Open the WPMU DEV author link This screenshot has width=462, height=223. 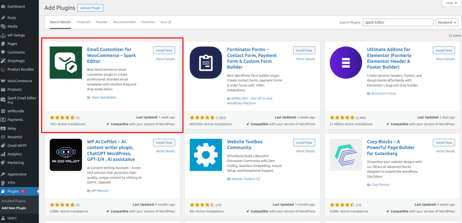click(250, 101)
